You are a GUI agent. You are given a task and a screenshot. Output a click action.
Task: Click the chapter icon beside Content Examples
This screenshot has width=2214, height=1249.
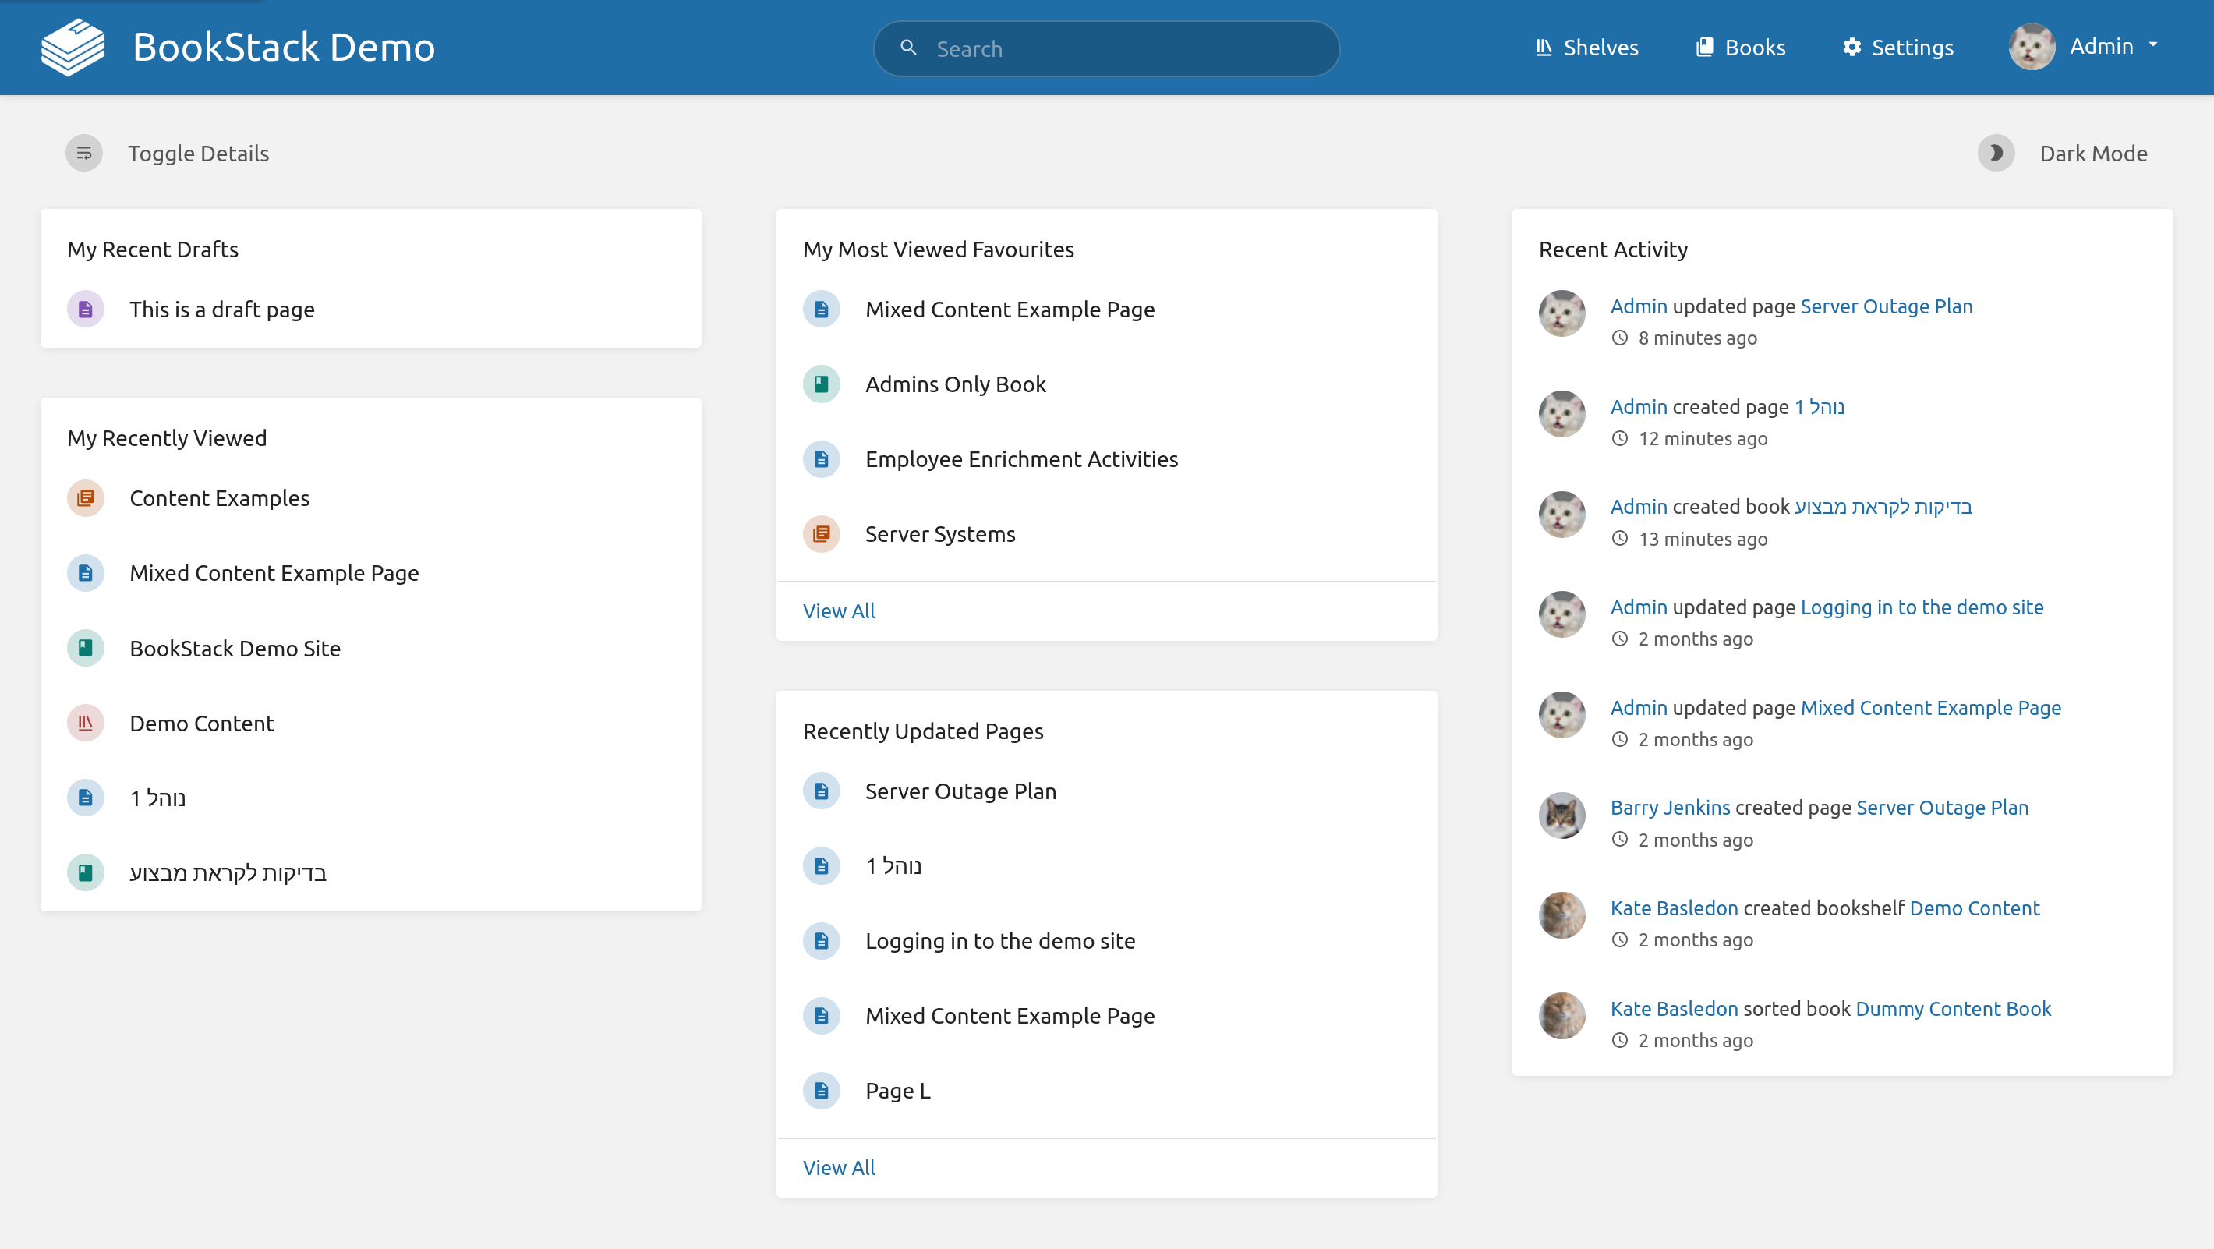[85, 497]
